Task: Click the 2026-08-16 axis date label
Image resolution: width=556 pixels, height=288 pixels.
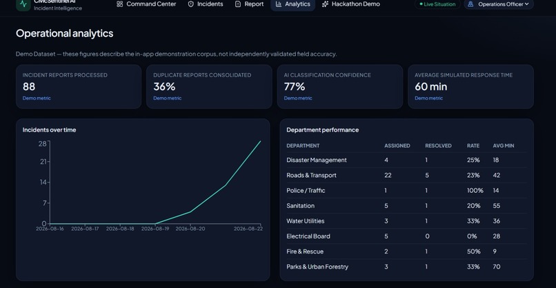Action: point(50,229)
